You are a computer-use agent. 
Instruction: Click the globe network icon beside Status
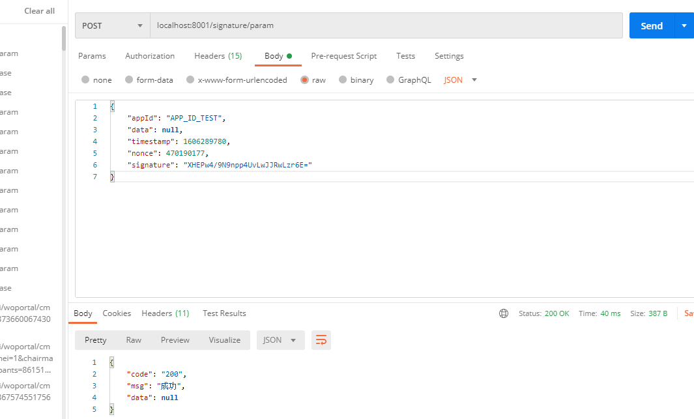(x=504, y=313)
